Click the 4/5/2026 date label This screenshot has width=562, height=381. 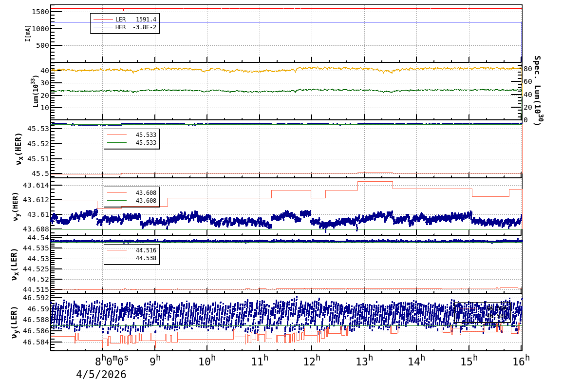point(101,374)
